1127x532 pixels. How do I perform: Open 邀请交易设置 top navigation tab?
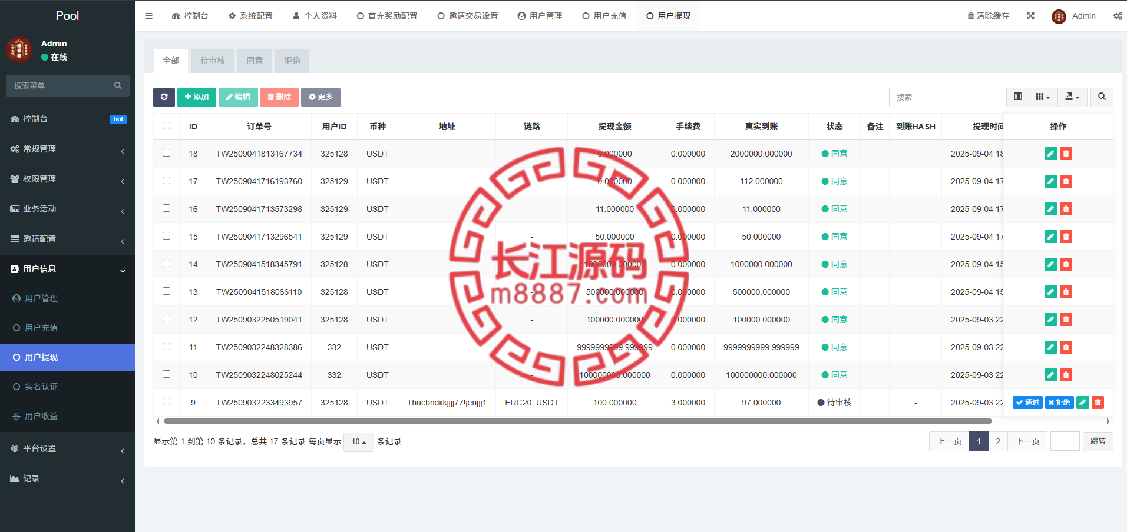467,16
